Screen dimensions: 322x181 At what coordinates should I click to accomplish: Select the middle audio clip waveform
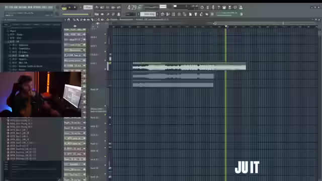point(173,76)
